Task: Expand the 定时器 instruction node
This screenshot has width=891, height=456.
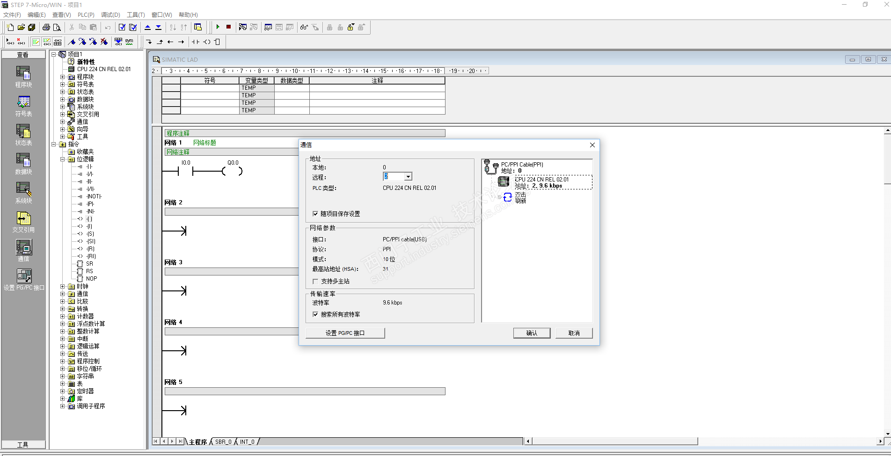Action: click(62, 391)
